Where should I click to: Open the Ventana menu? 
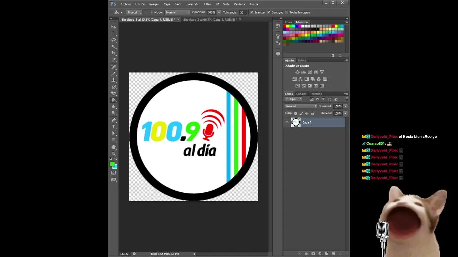tap(239, 4)
